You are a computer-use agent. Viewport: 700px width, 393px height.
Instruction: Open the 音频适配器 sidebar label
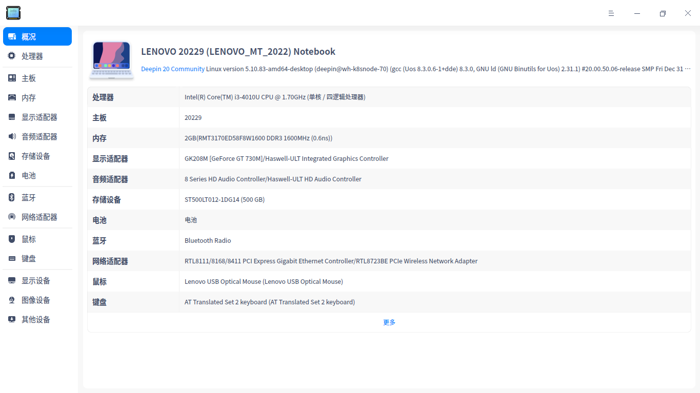coord(39,136)
